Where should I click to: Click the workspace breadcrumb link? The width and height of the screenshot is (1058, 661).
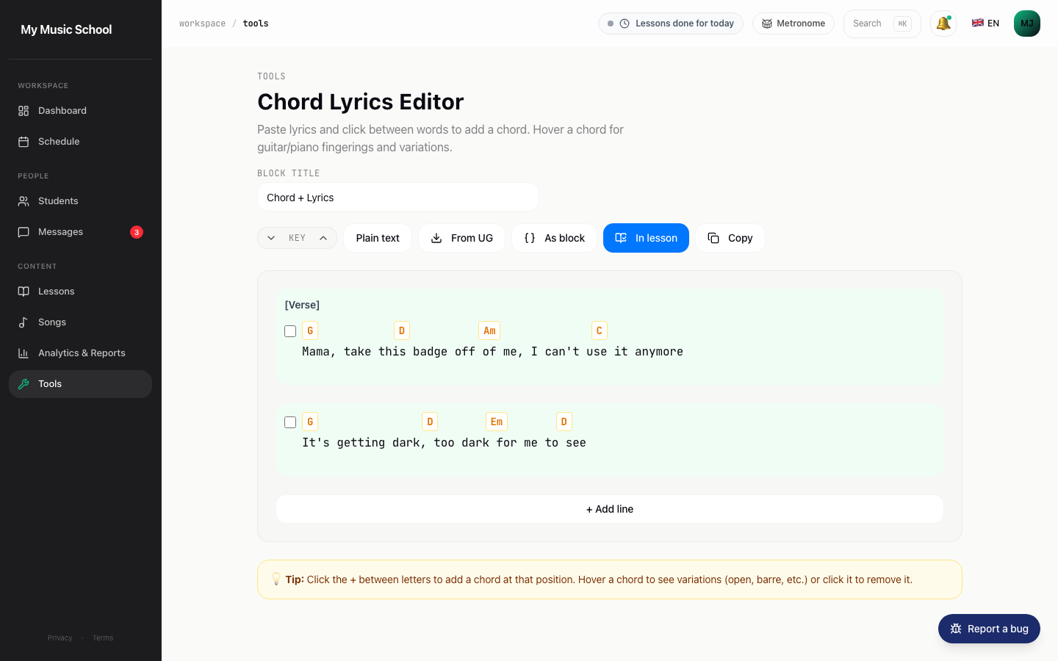tap(202, 24)
